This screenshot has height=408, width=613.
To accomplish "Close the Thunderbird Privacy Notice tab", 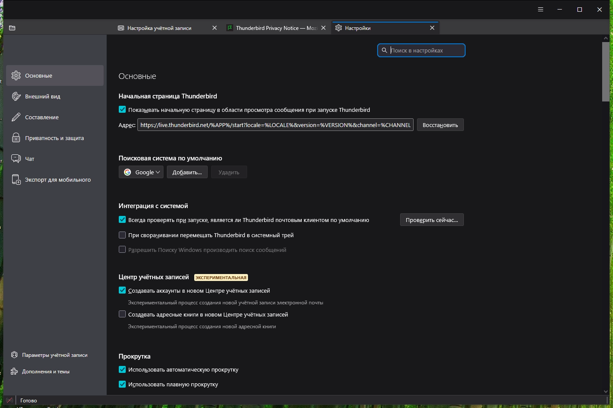I will point(323,28).
